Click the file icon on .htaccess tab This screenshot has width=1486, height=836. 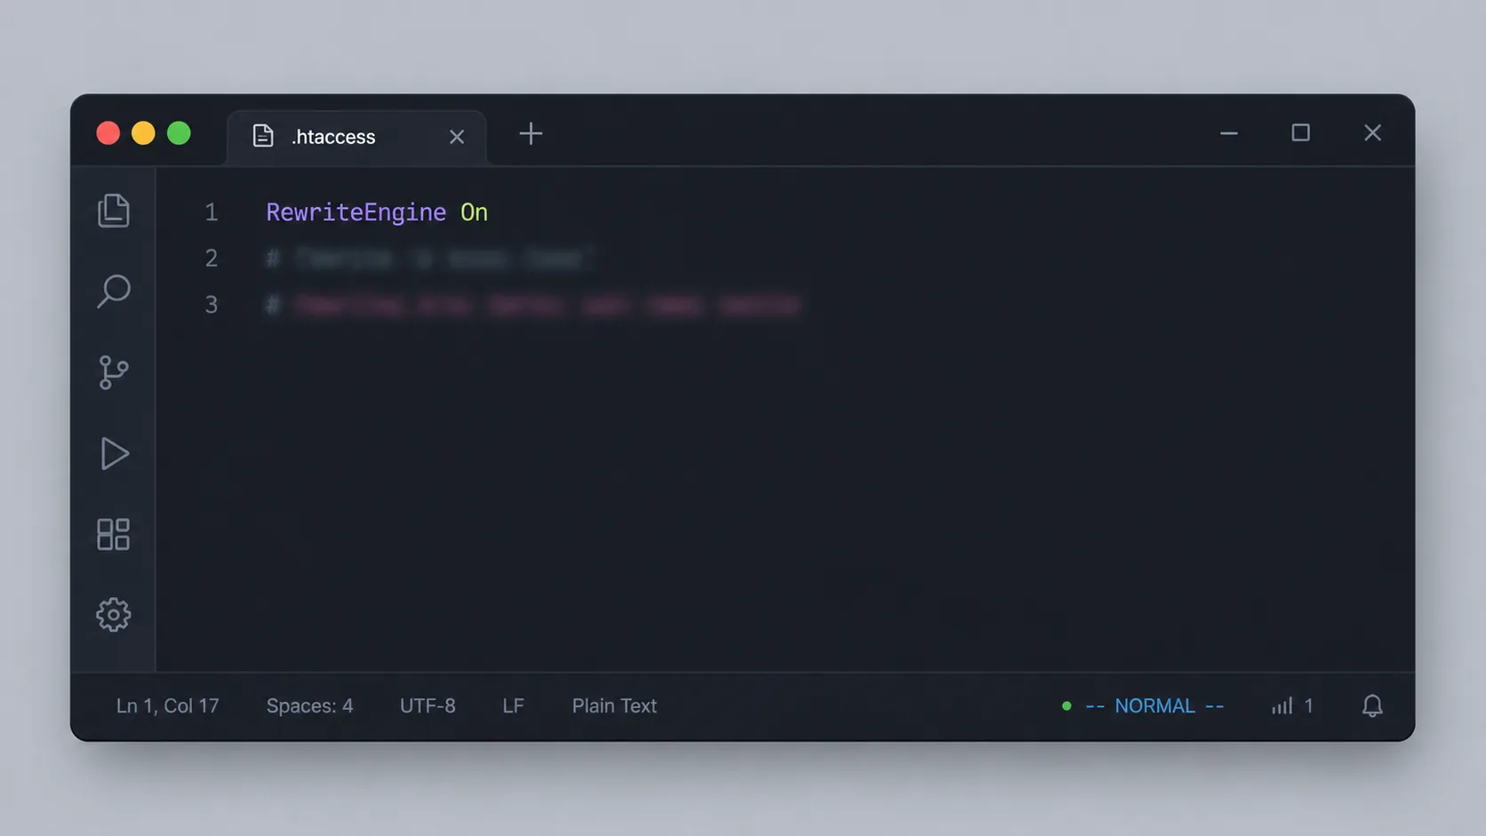tap(263, 136)
